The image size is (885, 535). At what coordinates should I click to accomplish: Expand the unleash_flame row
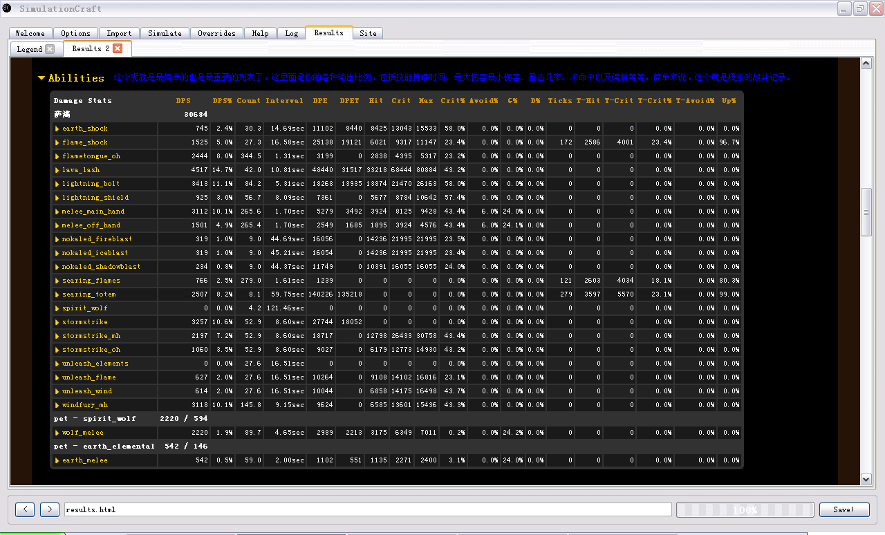click(x=57, y=377)
